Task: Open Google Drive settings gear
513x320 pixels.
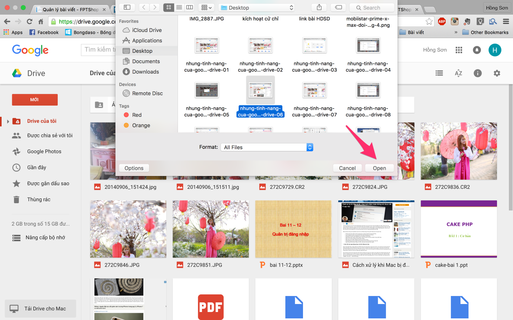Action: pos(497,73)
